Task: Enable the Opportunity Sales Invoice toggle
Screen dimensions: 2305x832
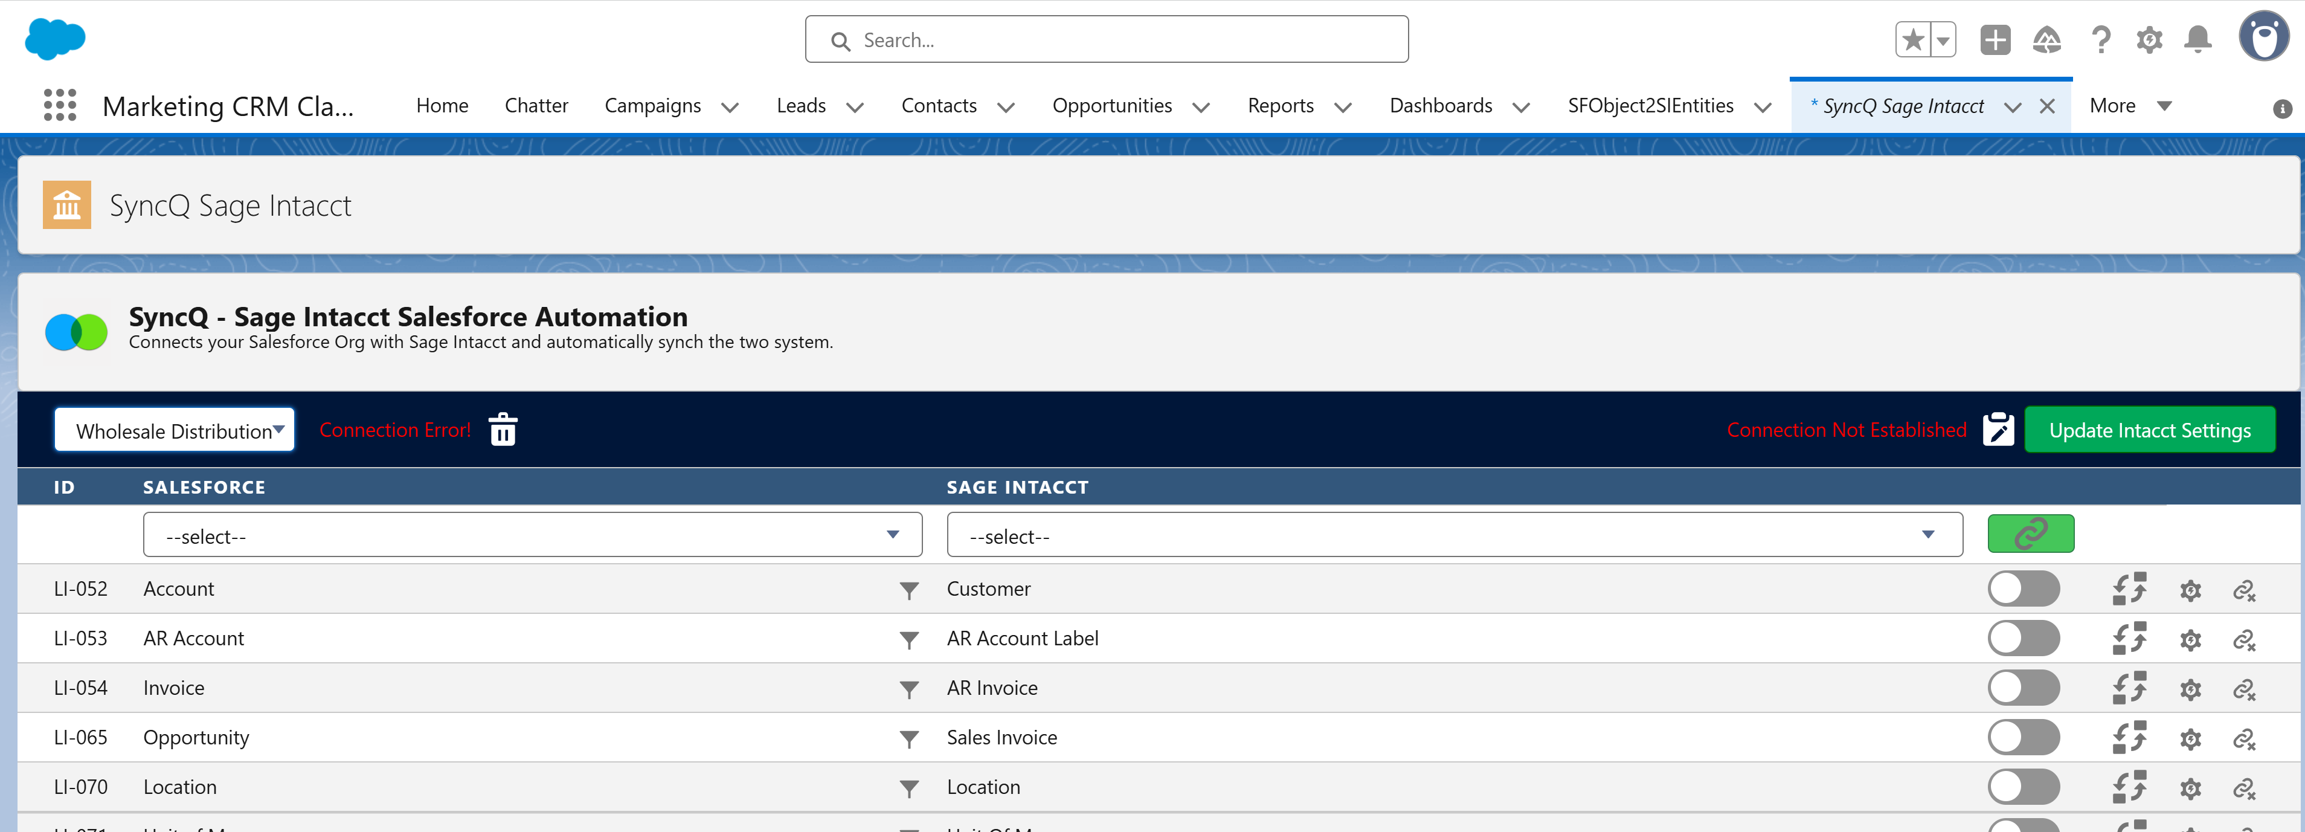Action: click(2023, 737)
